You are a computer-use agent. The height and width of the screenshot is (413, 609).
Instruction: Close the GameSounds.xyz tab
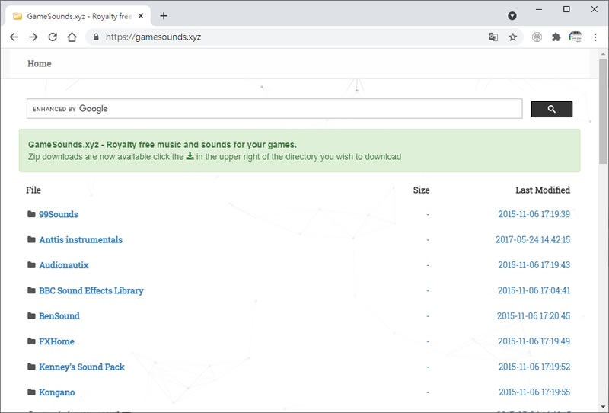click(x=141, y=16)
